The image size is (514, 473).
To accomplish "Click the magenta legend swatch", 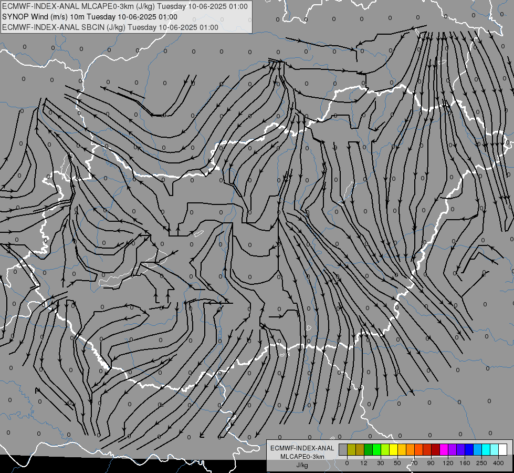I will 444,449.
